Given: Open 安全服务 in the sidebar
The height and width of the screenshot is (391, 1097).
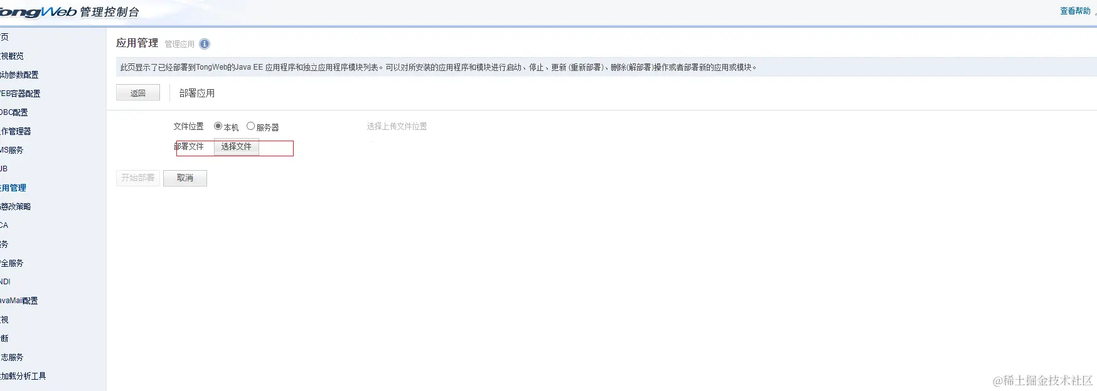Looking at the screenshot, I should (x=12, y=263).
